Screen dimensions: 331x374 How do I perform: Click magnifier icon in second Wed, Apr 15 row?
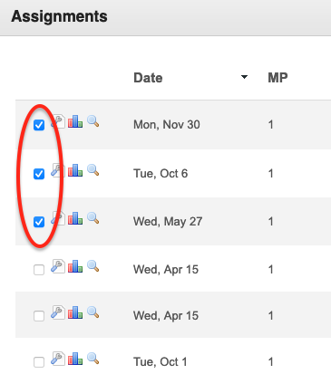(93, 312)
